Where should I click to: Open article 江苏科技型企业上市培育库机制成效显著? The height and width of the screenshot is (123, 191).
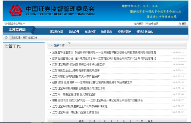click(76, 70)
